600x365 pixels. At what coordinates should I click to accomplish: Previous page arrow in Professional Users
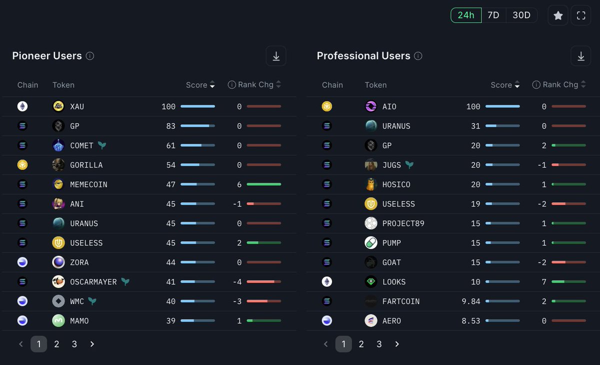(x=326, y=344)
